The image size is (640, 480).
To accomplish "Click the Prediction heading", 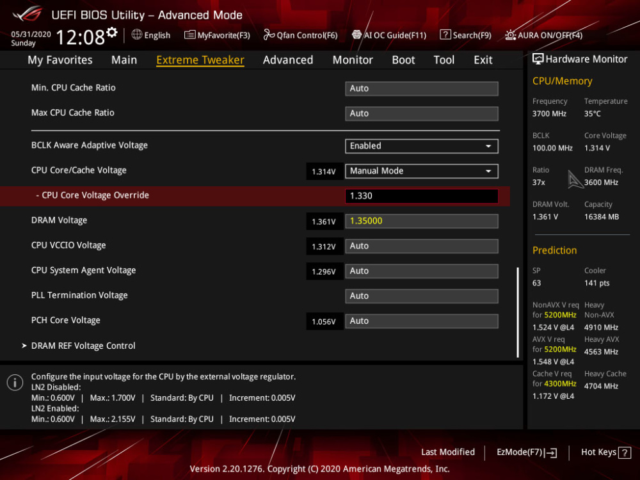I will [x=555, y=250].
